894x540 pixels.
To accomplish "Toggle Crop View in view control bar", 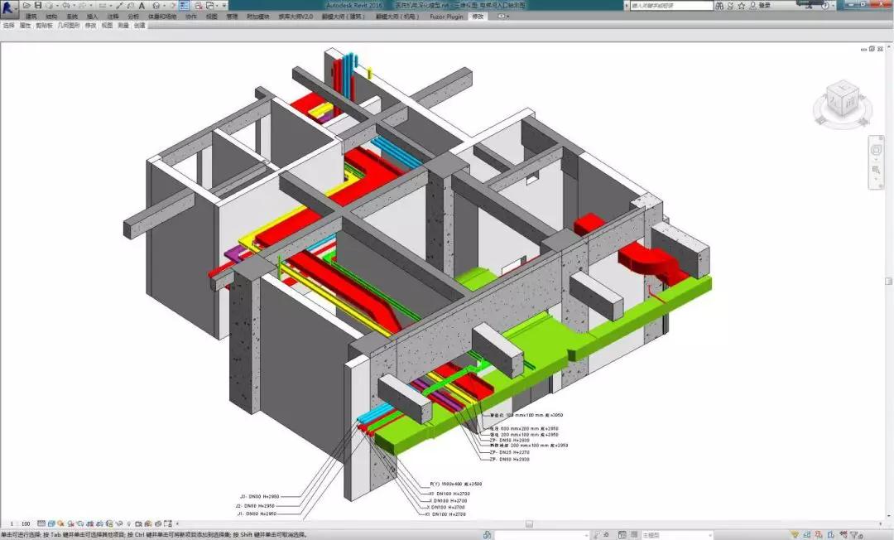I will click(89, 523).
